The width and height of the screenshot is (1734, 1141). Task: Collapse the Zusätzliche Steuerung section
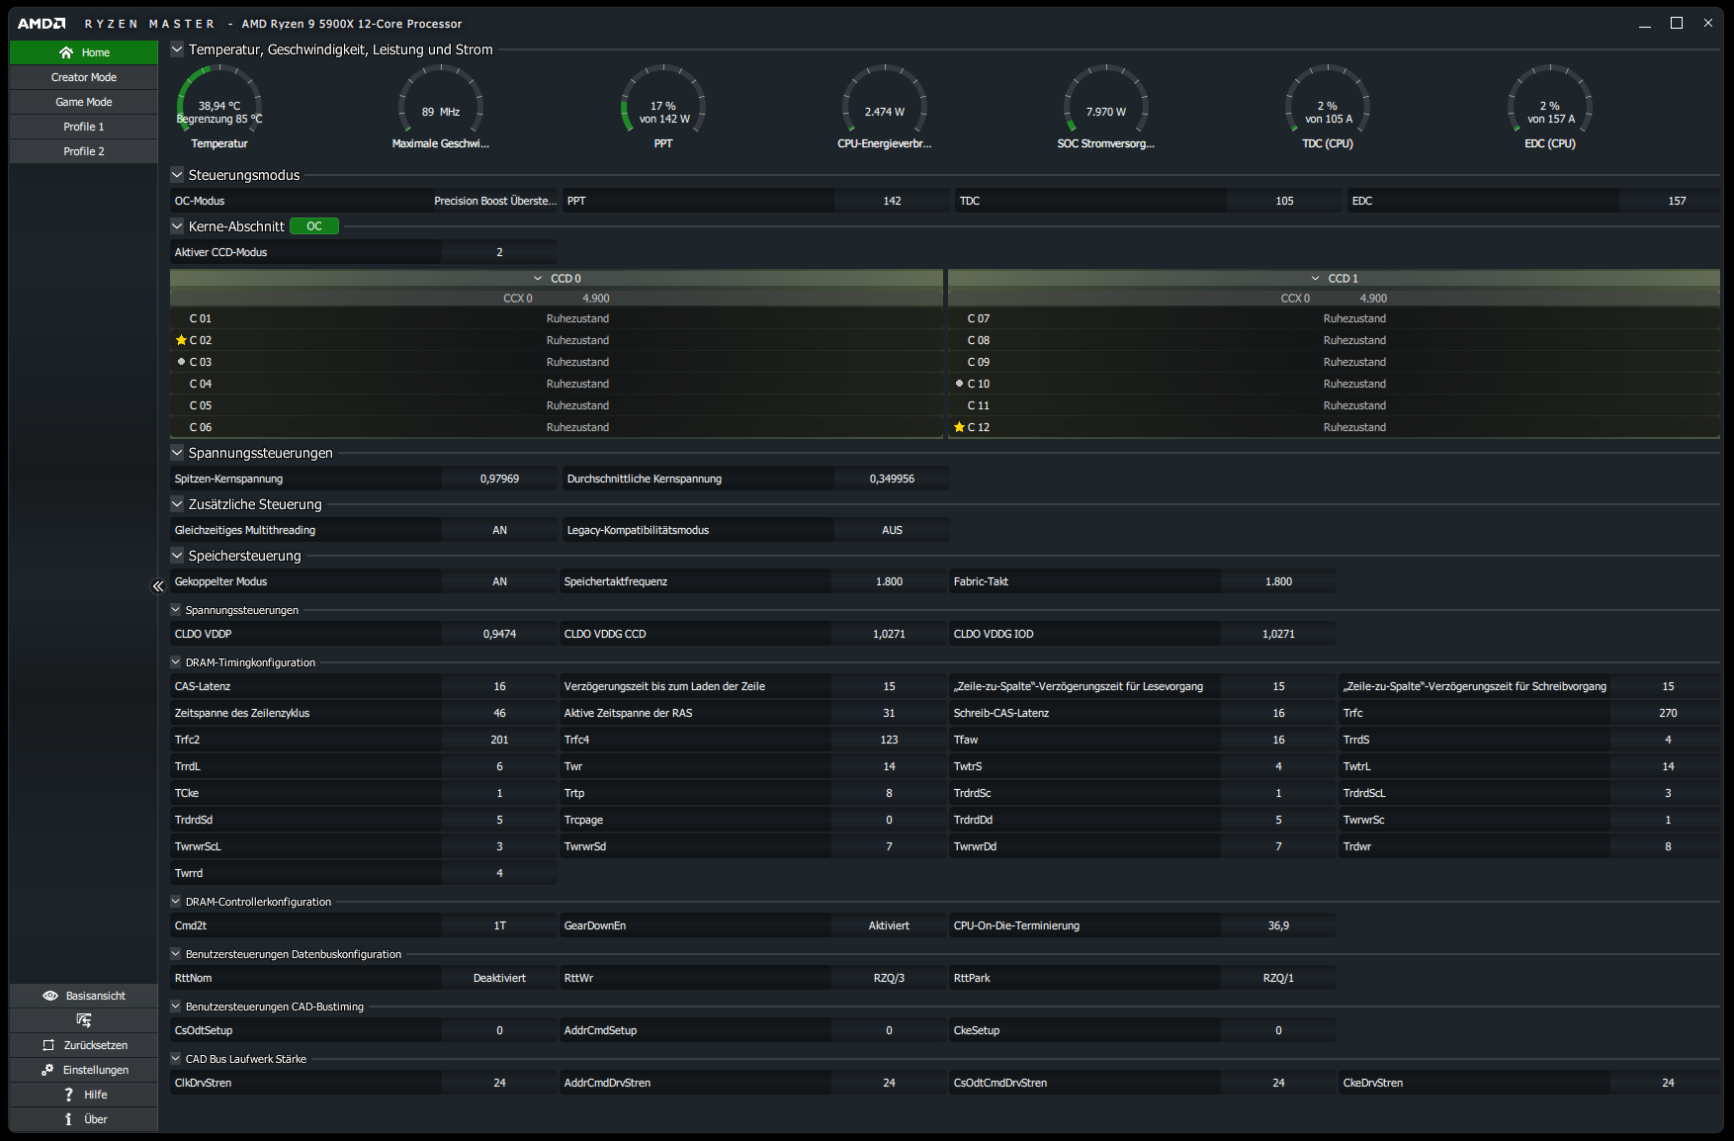(x=177, y=504)
